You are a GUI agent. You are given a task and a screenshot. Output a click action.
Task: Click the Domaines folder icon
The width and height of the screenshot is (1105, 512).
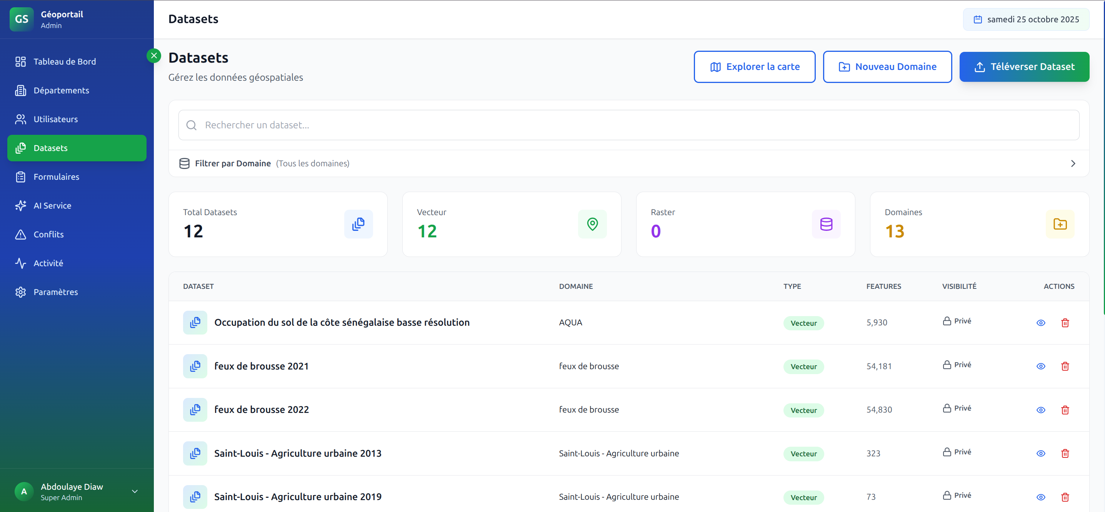click(x=1060, y=224)
